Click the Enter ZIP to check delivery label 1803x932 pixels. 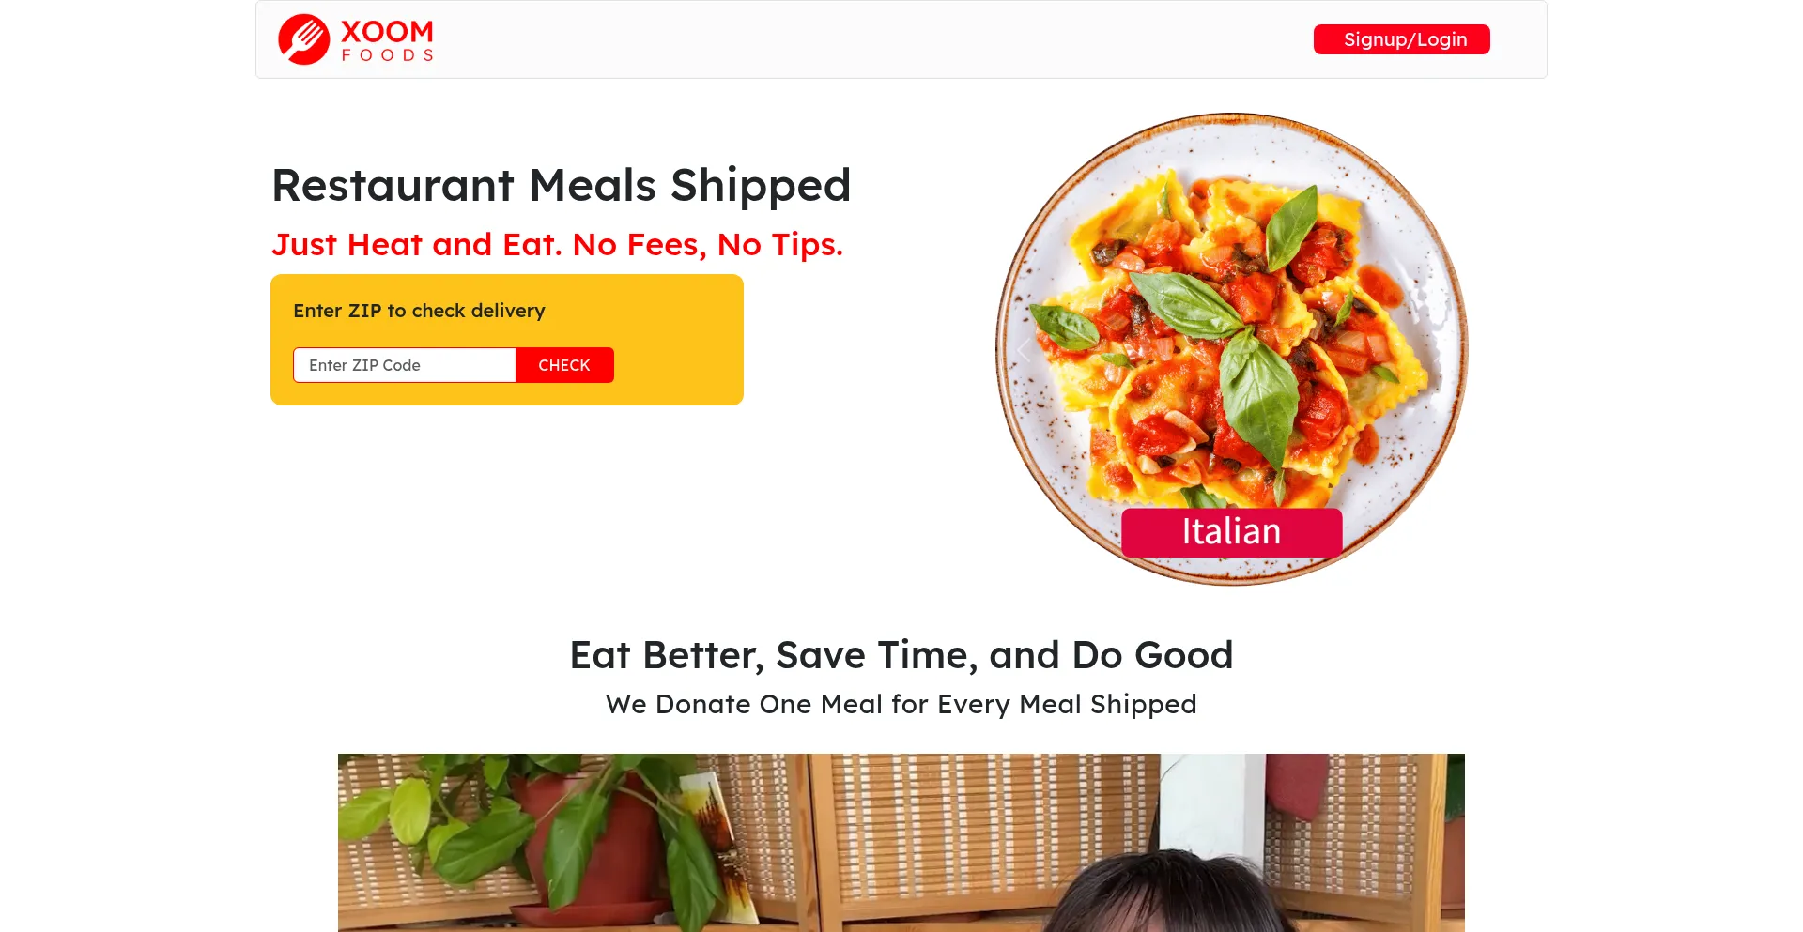click(419, 311)
